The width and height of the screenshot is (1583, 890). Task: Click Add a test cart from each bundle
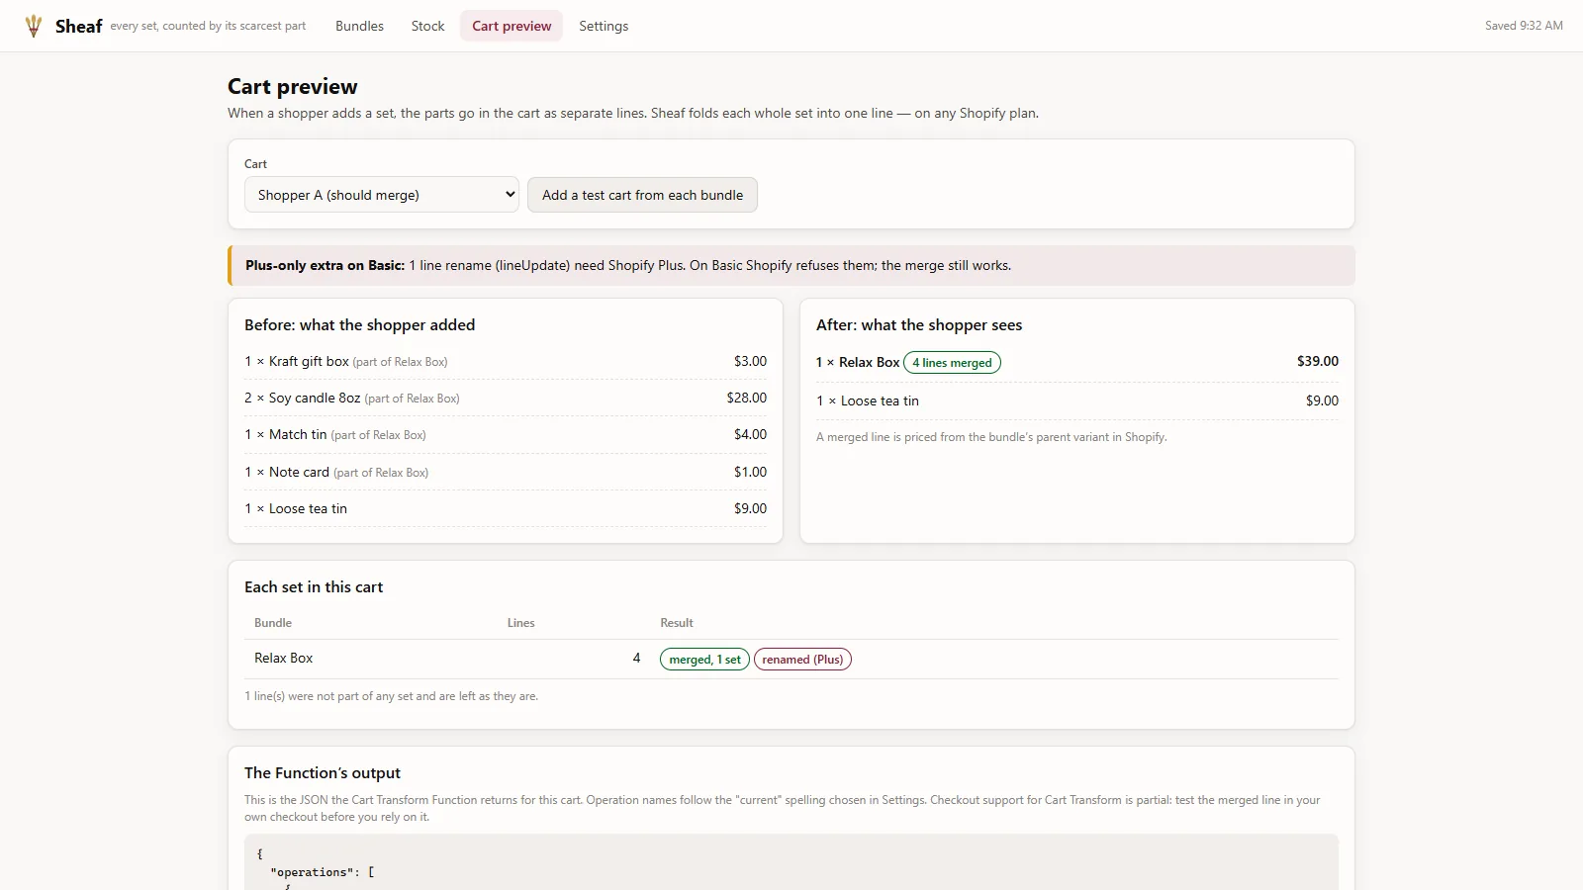(x=642, y=195)
